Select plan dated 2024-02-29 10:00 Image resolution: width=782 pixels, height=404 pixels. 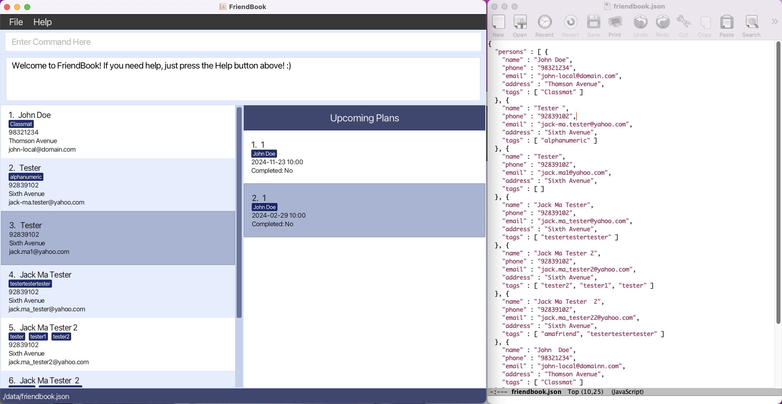(364, 210)
